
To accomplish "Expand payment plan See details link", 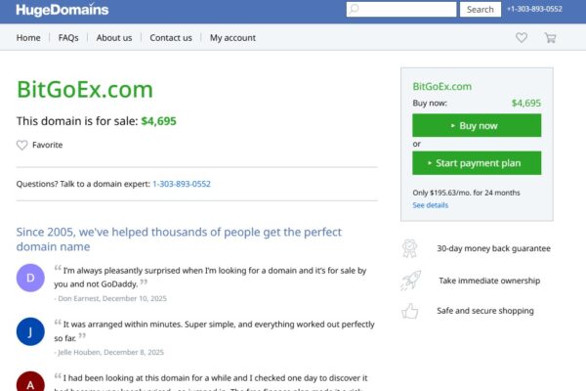I will coord(431,205).
